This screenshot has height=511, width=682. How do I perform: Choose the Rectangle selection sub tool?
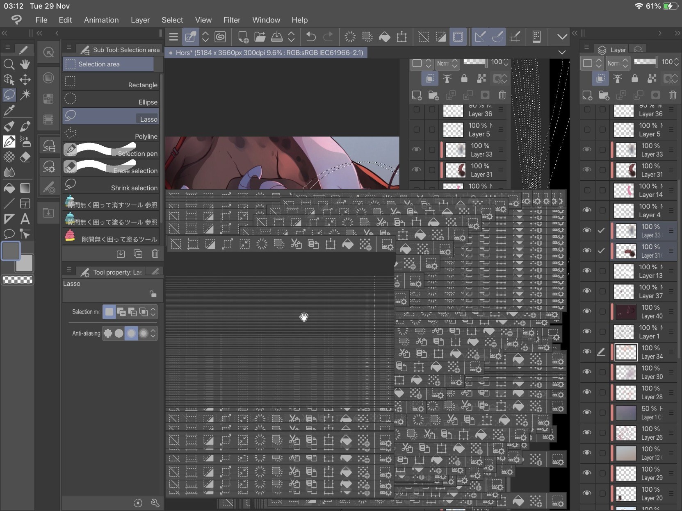tap(111, 82)
